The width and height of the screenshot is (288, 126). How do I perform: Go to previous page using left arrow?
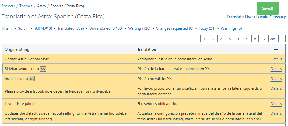[196, 39]
